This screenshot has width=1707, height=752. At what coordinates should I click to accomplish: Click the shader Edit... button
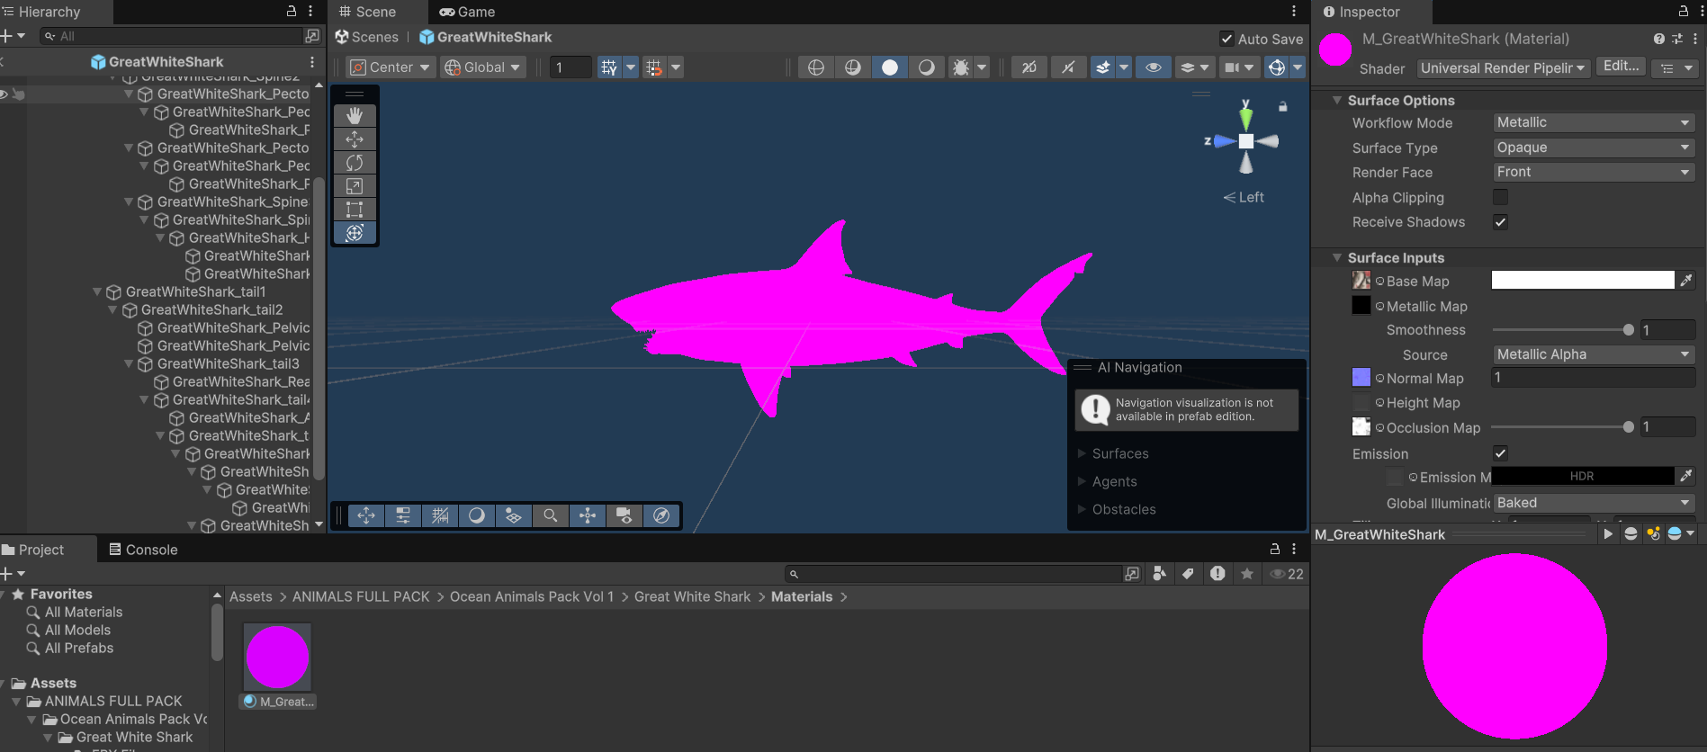click(x=1621, y=67)
